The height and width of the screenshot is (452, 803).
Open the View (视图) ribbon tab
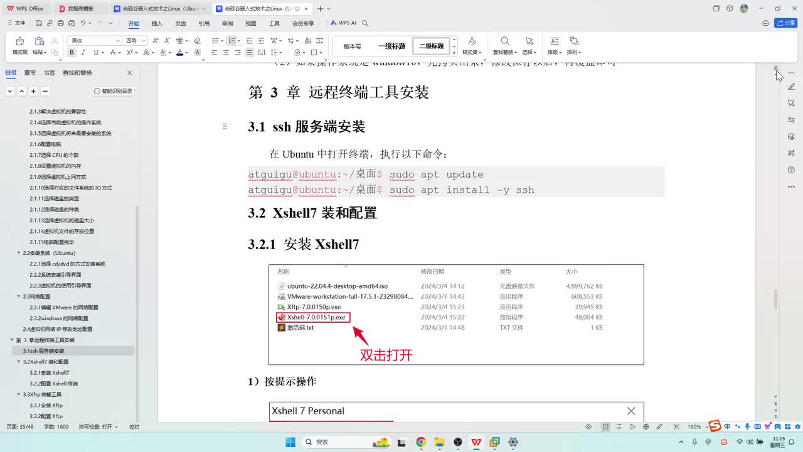coord(251,23)
